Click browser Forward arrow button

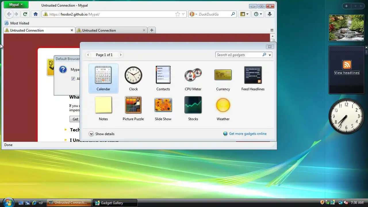16,14
